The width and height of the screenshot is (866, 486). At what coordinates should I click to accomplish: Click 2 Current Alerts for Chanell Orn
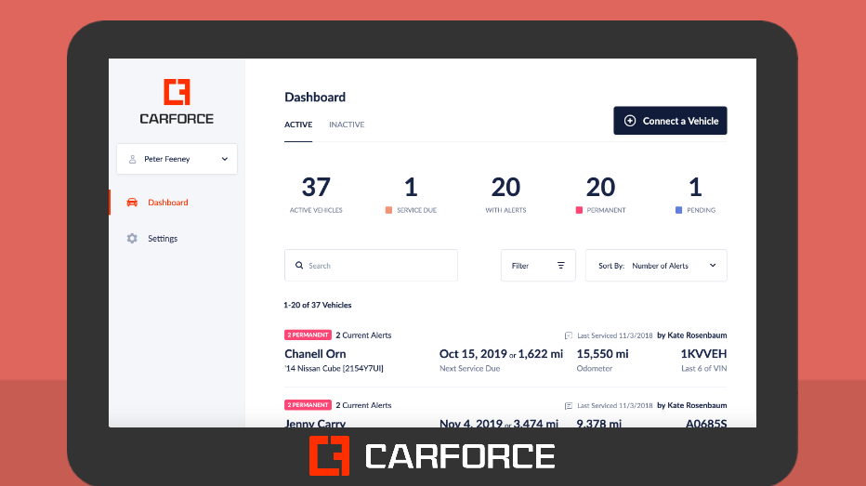pyautogui.click(x=363, y=335)
